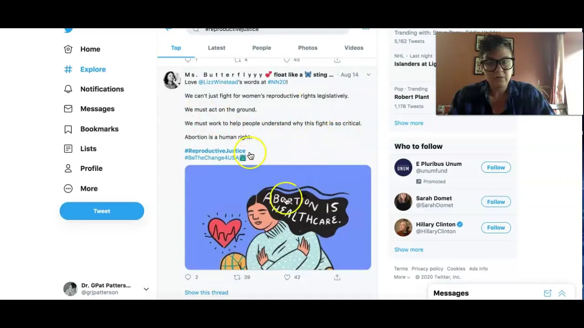Expand the Dr. GPat Patterson account menu
The width and height of the screenshot is (584, 328).
(x=146, y=289)
